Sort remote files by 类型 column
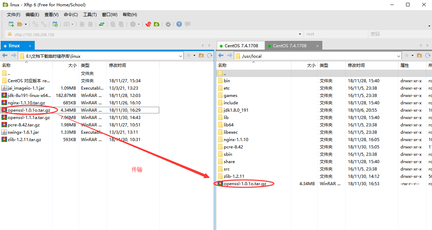This screenshot has height=230, width=432. click(x=331, y=65)
